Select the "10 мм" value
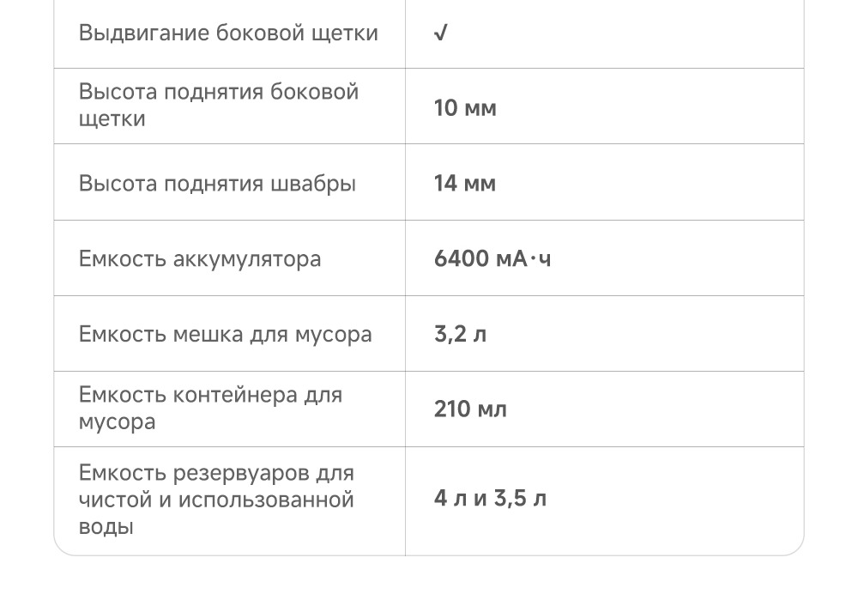 pyautogui.click(x=465, y=108)
